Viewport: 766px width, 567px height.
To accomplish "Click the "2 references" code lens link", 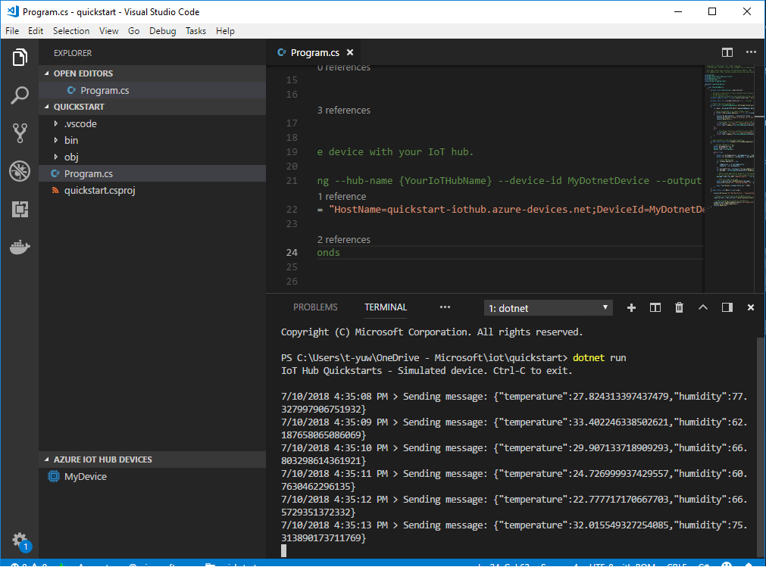I will point(344,239).
